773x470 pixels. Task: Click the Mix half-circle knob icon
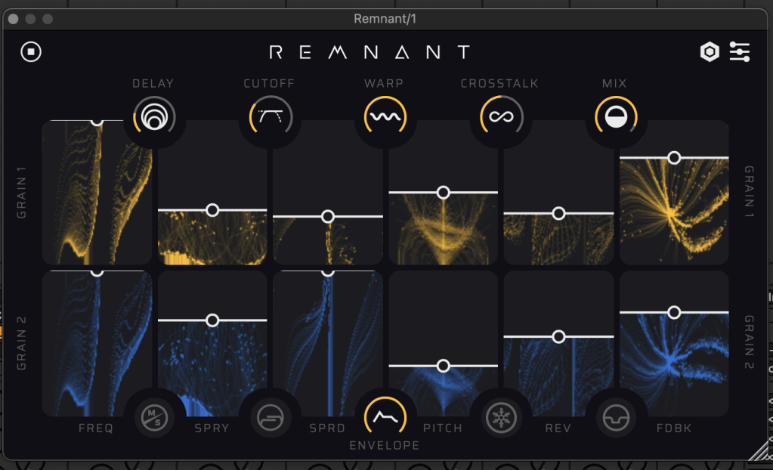(x=616, y=117)
